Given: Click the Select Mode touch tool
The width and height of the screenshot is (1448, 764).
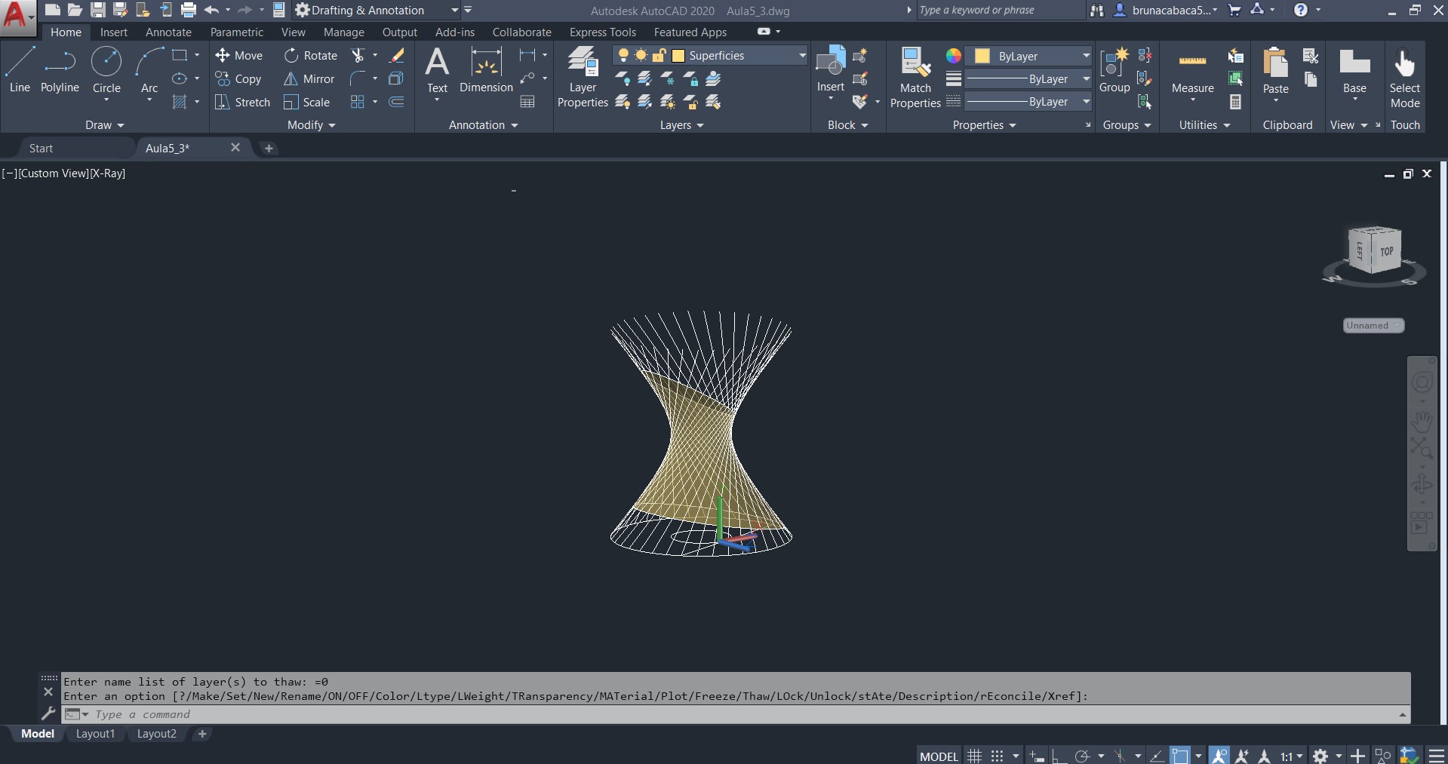Looking at the screenshot, I should tap(1405, 77).
